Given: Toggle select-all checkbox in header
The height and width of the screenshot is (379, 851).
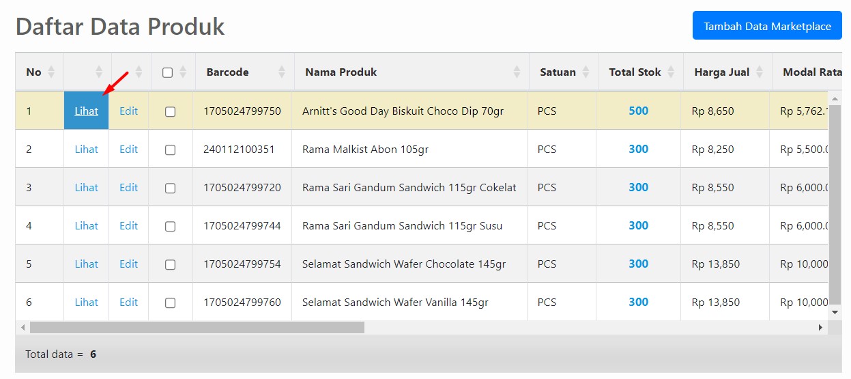Looking at the screenshot, I should point(167,72).
